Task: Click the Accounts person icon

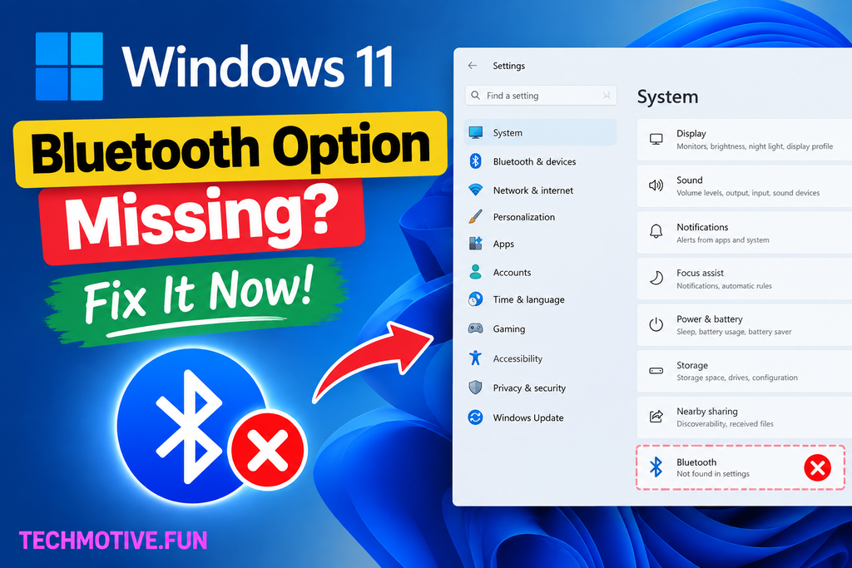Action: [475, 271]
